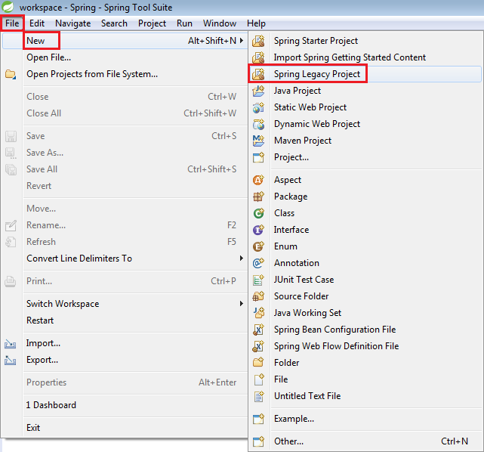The width and height of the screenshot is (484, 452).
Task: Click the Static Web Project globe icon
Action: click(258, 107)
